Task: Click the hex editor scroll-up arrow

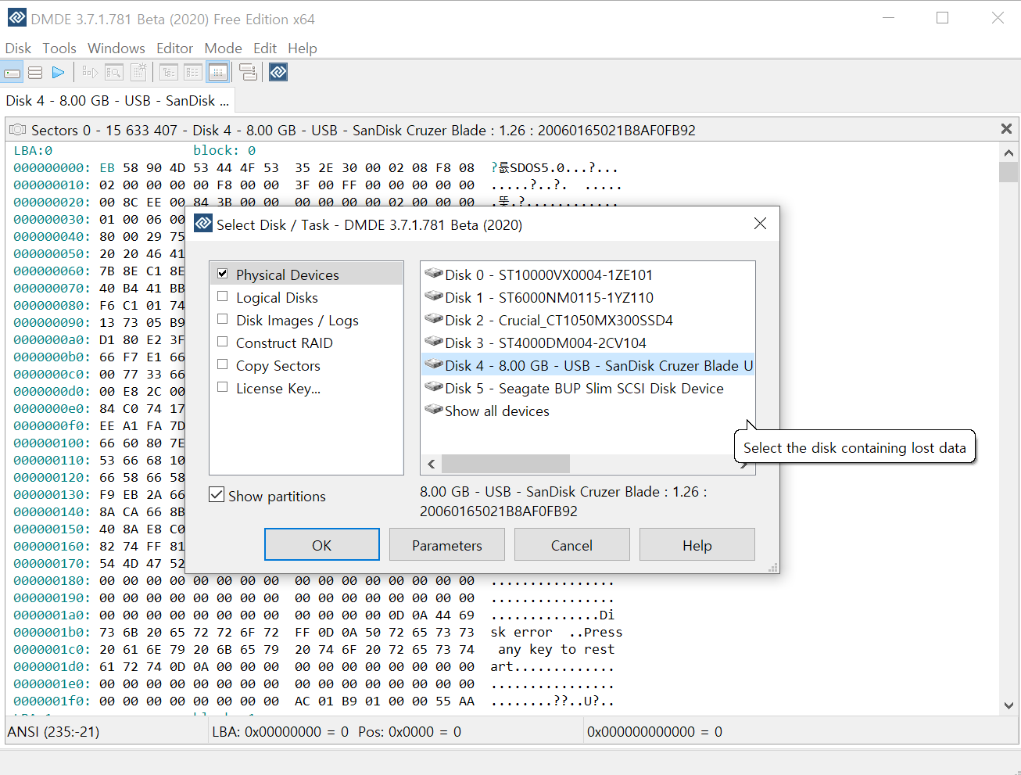Action: tap(1008, 152)
